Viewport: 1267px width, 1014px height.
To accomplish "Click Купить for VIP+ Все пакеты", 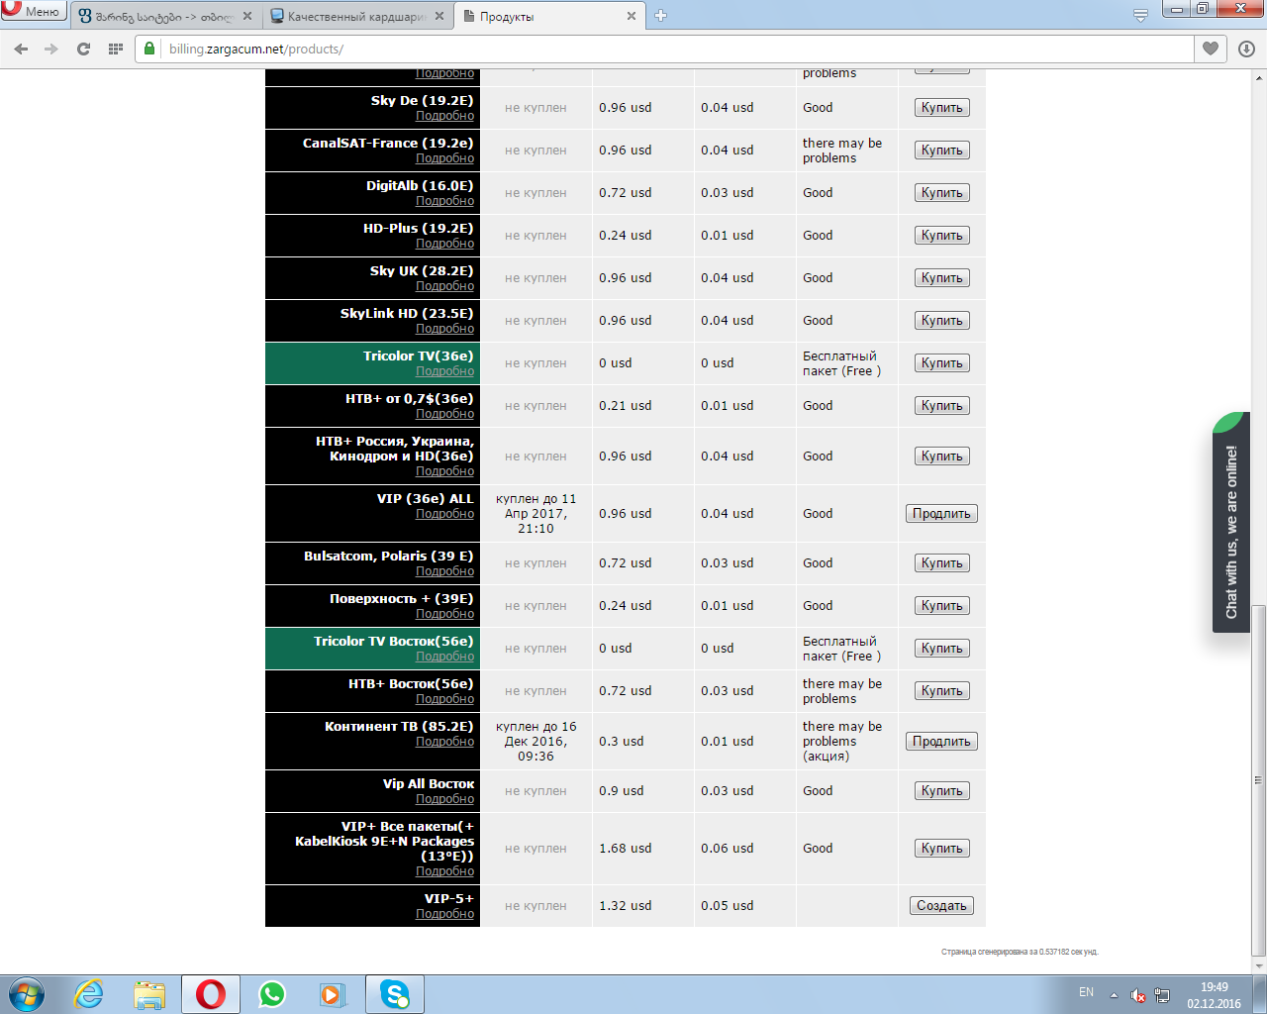I will 941,849.
